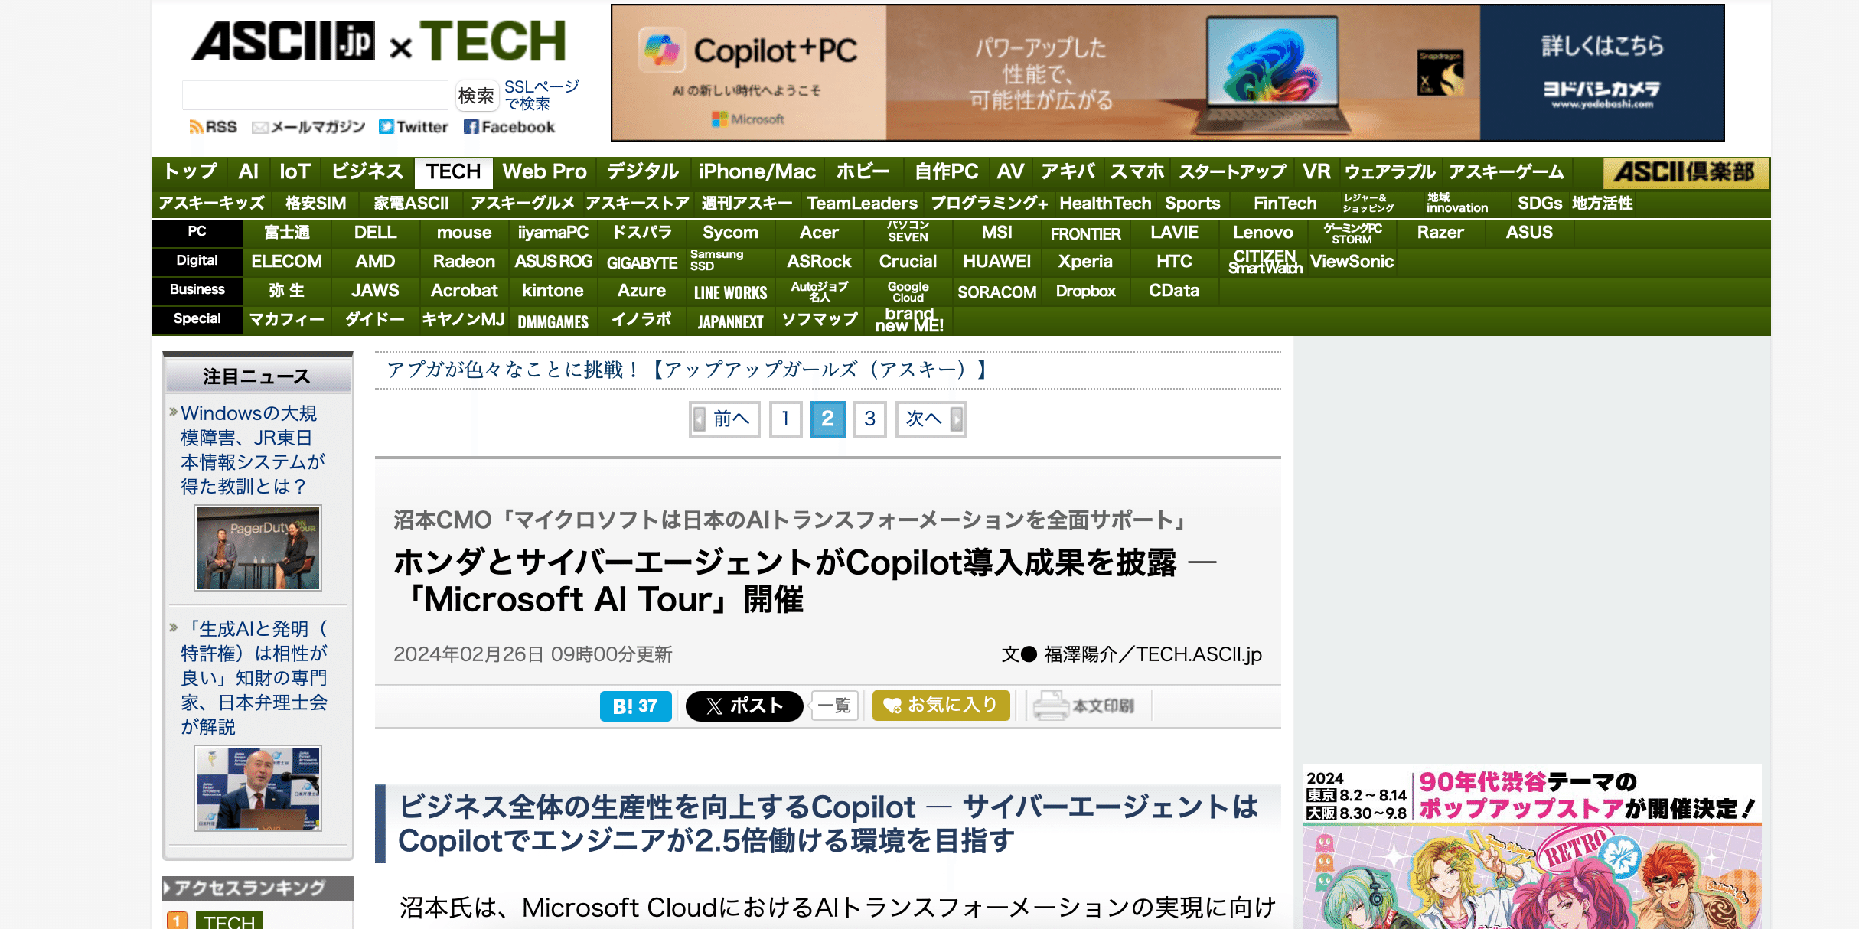Select page 3 in pagination
Screen dimensions: 1859x929
(870, 419)
